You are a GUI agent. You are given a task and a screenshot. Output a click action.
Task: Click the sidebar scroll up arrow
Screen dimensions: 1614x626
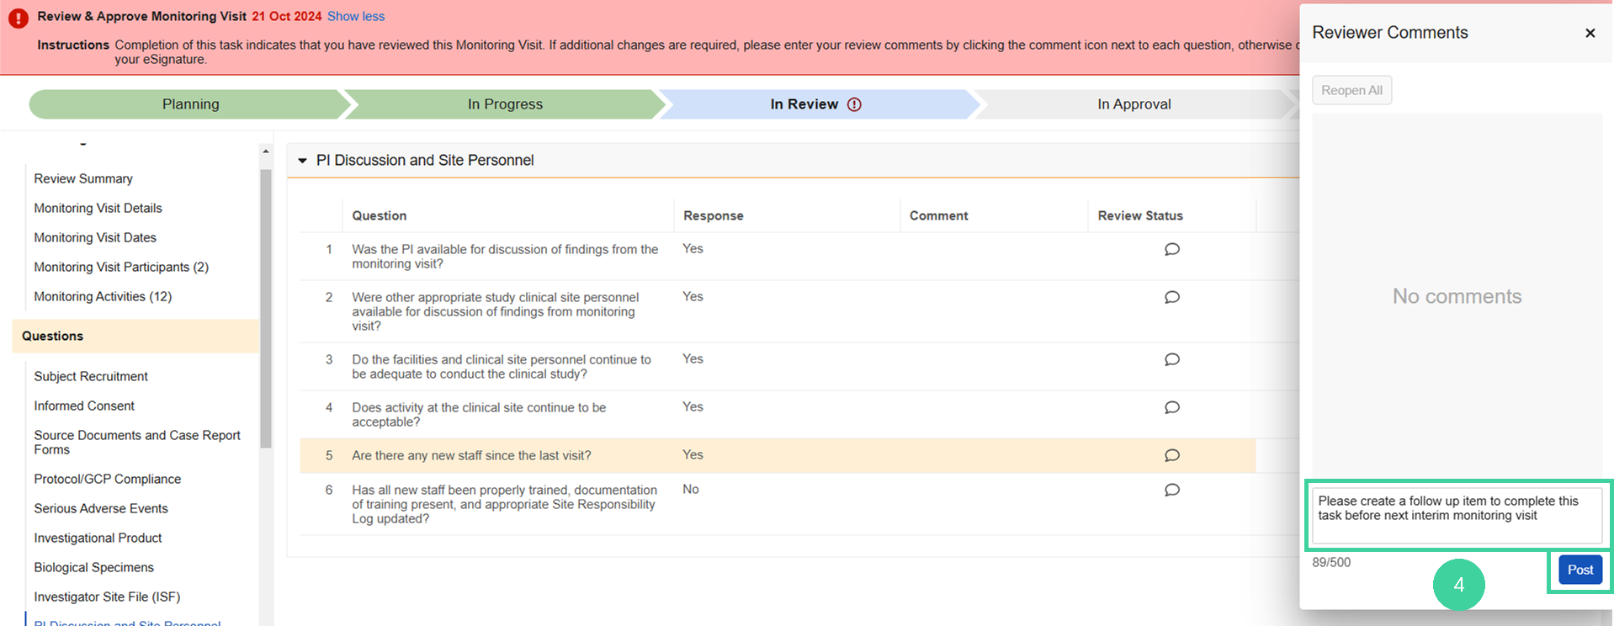[266, 151]
